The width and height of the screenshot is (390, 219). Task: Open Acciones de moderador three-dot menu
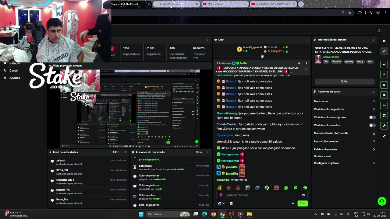pos(208,152)
